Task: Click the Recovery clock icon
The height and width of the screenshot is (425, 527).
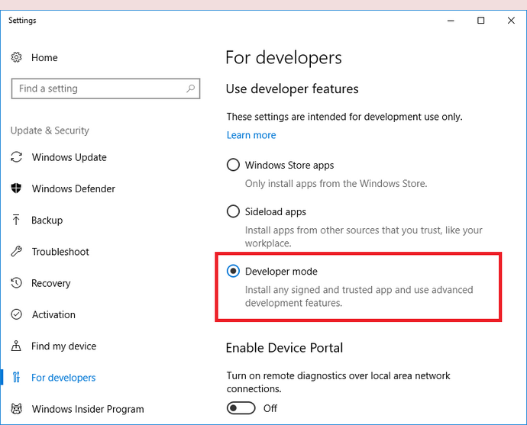Action: (16, 283)
